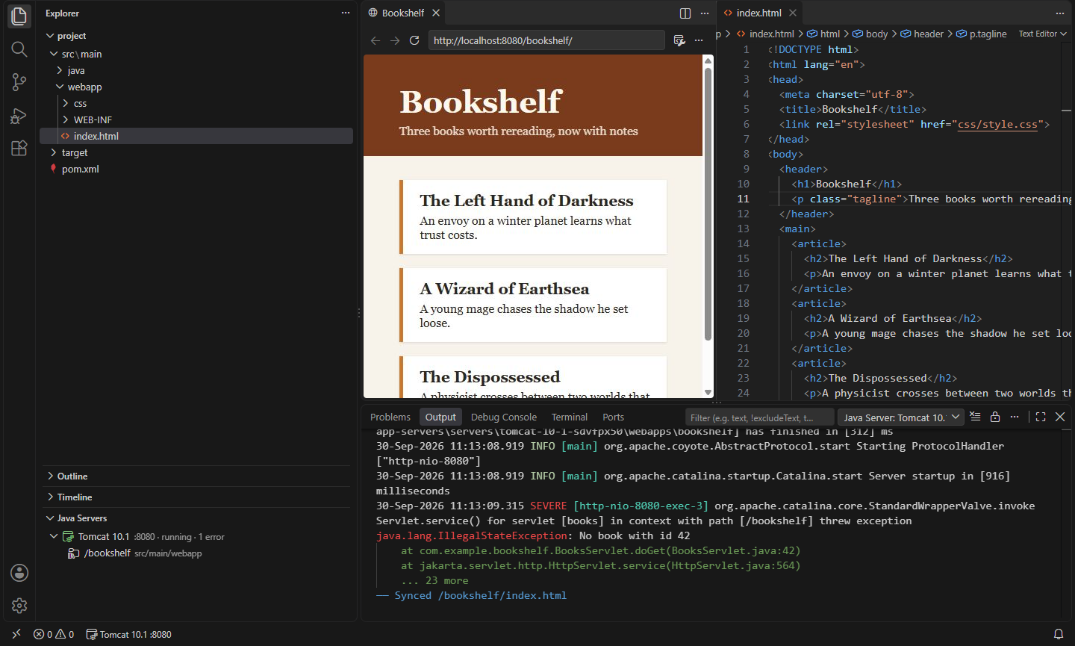Switch to the Debug Console tab

pyautogui.click(x=504, y=417)
